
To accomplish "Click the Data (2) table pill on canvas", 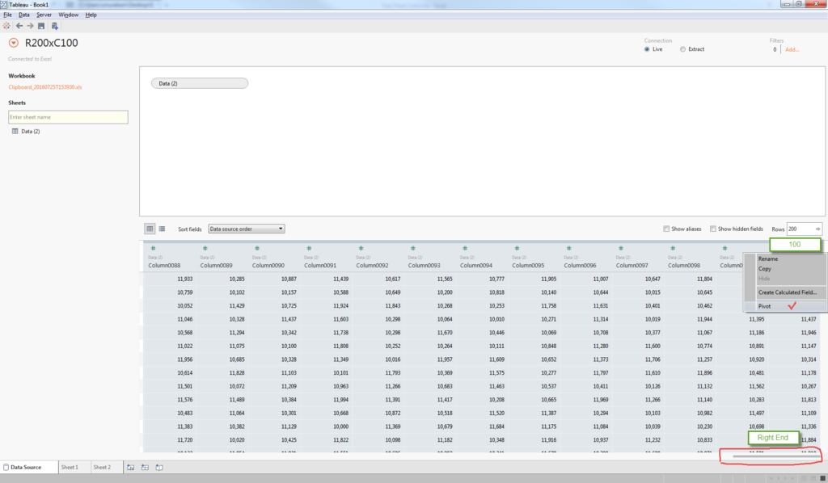I will [200, 83].
